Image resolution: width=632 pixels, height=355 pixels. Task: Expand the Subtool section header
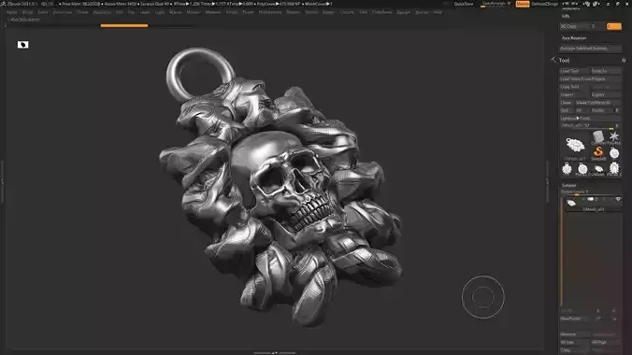point(568,185)
